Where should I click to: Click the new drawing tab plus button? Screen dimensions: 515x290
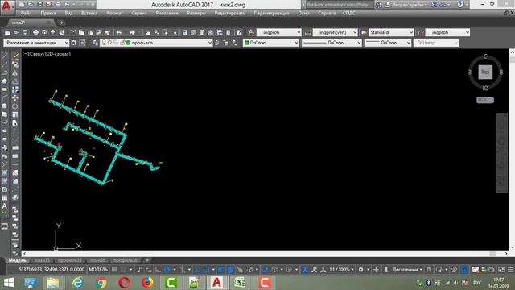tap(61, 23)
